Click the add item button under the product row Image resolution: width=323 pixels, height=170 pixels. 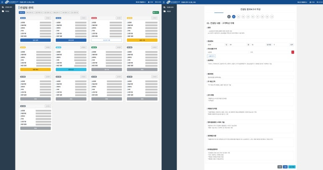(x=211, y=56)
